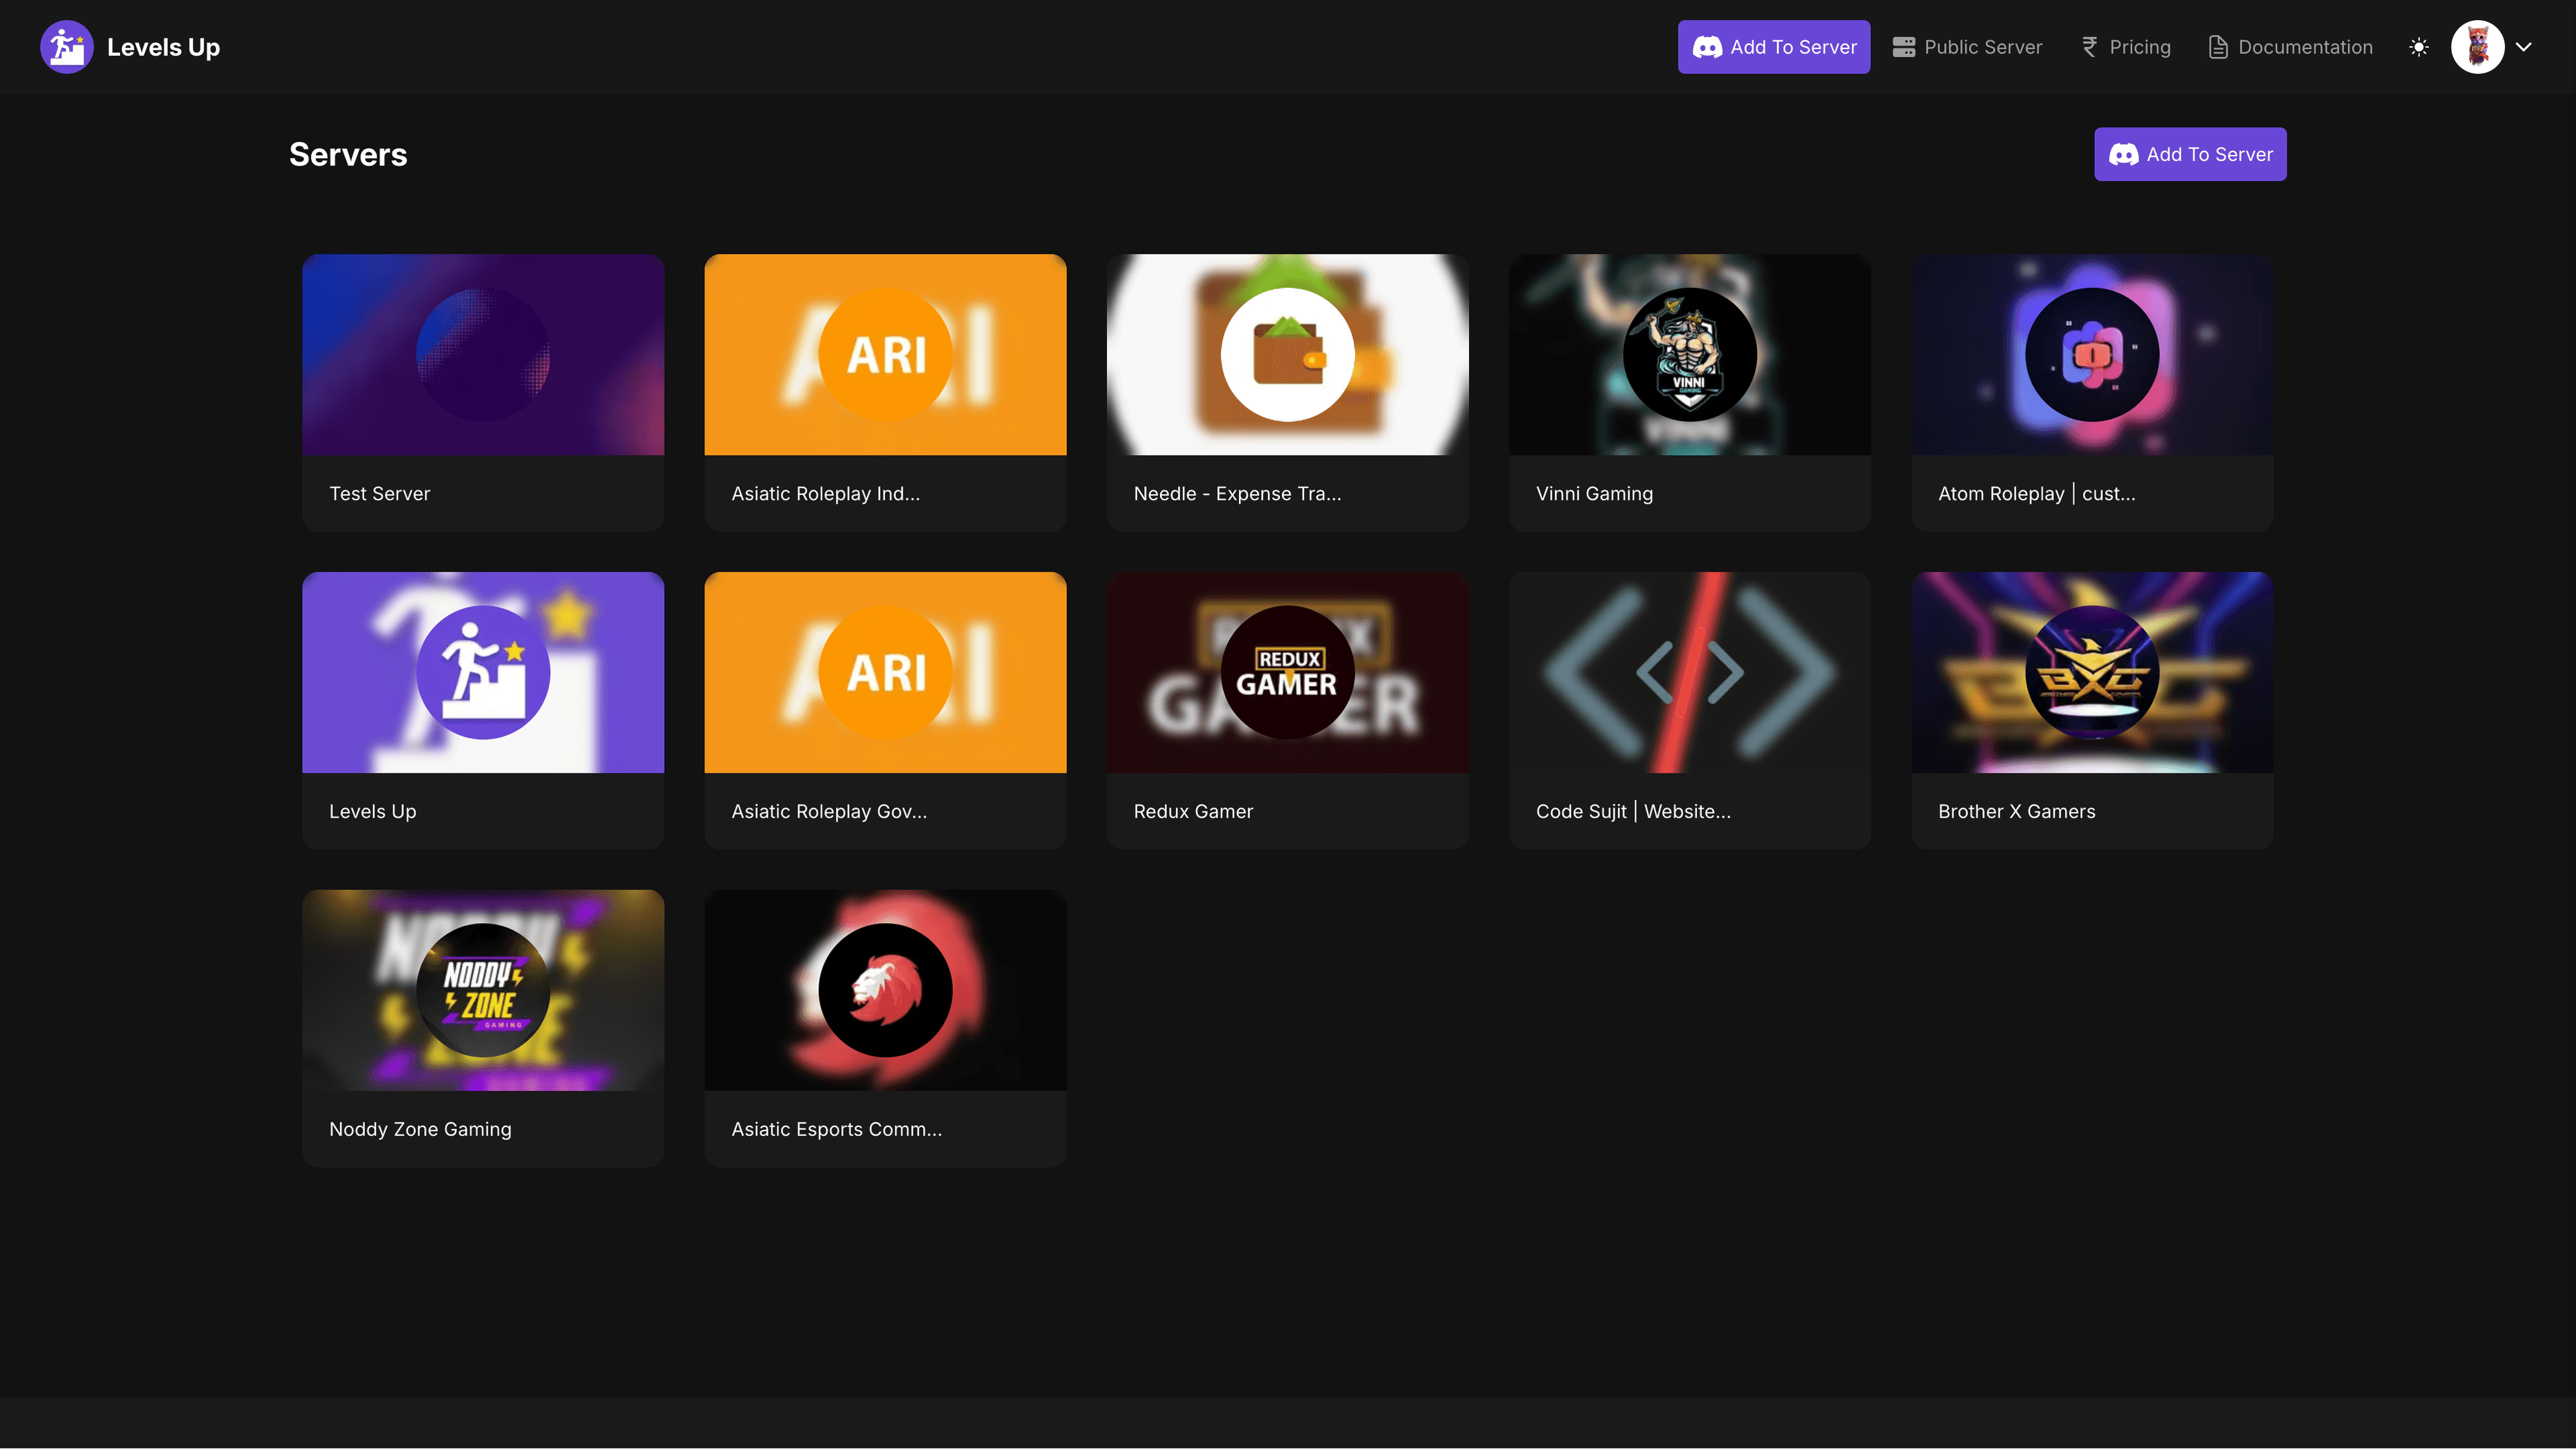Click the server rack icon beside Public Server

click(x=1904, y=47)
